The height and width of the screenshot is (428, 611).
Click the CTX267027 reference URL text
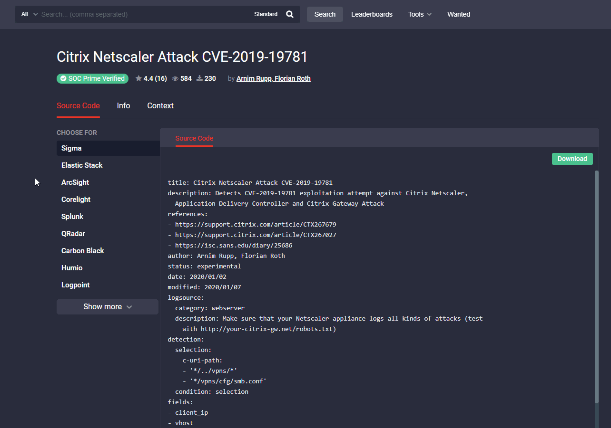click(x=256, y=235)
